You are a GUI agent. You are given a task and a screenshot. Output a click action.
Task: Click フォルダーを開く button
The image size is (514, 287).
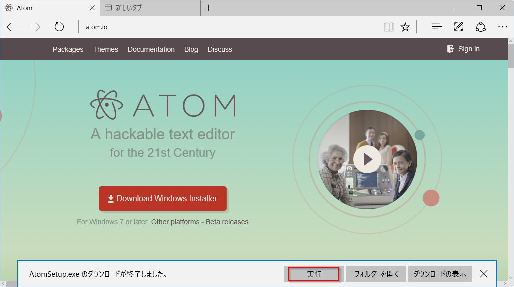(x=376, y=274)
